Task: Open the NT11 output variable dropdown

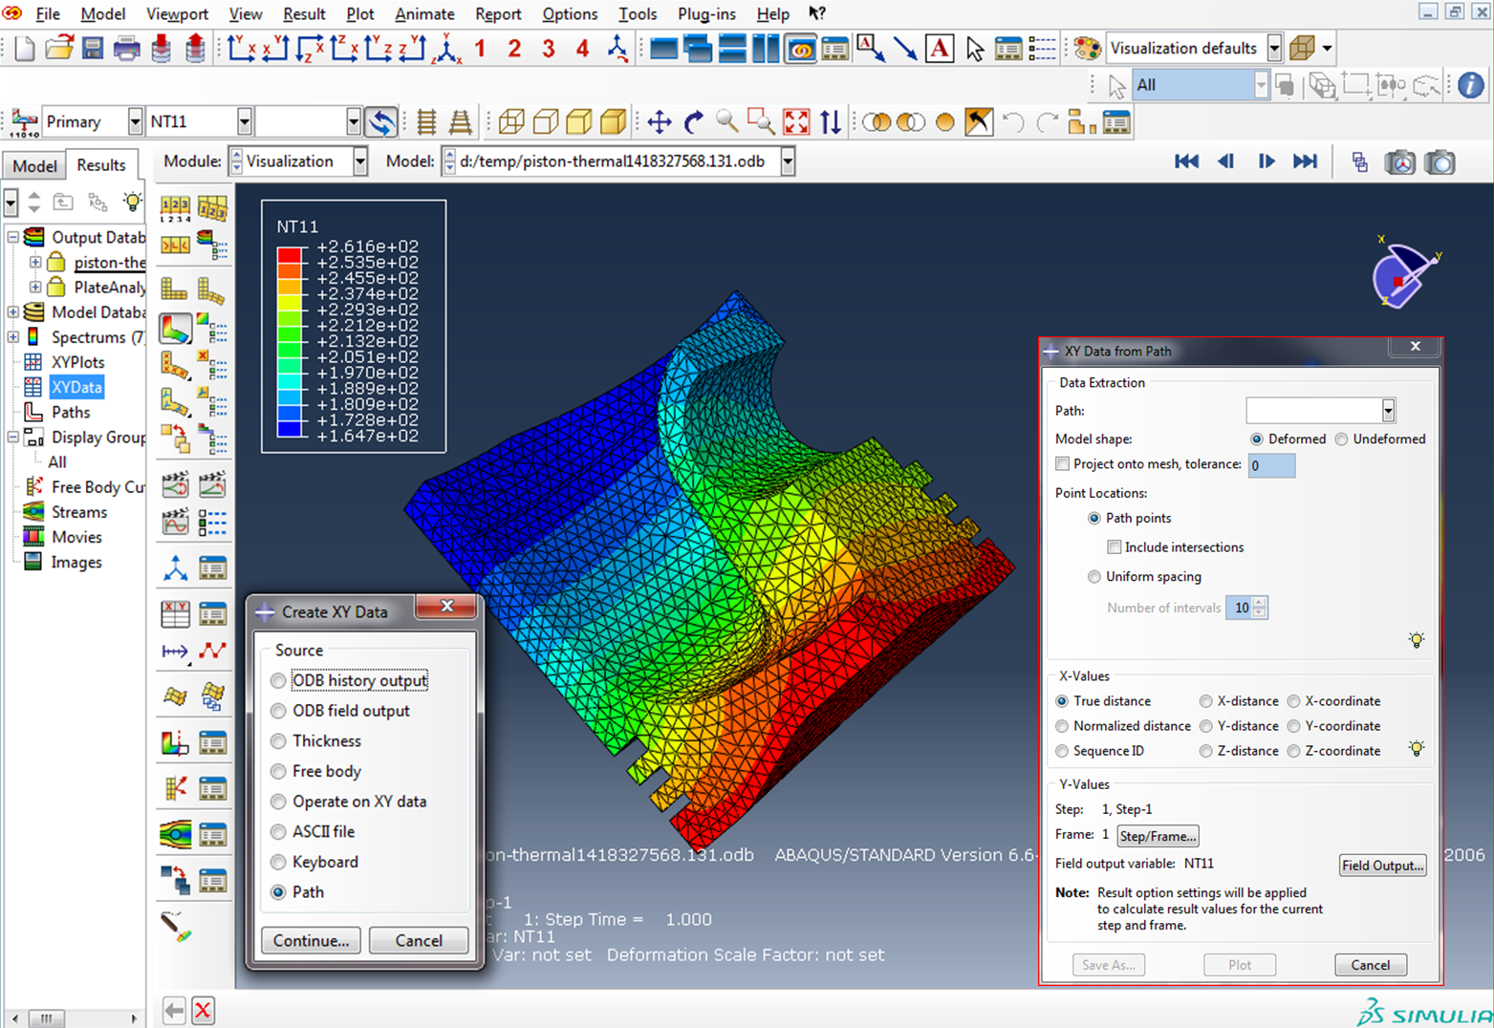Action: pos(244,122)
